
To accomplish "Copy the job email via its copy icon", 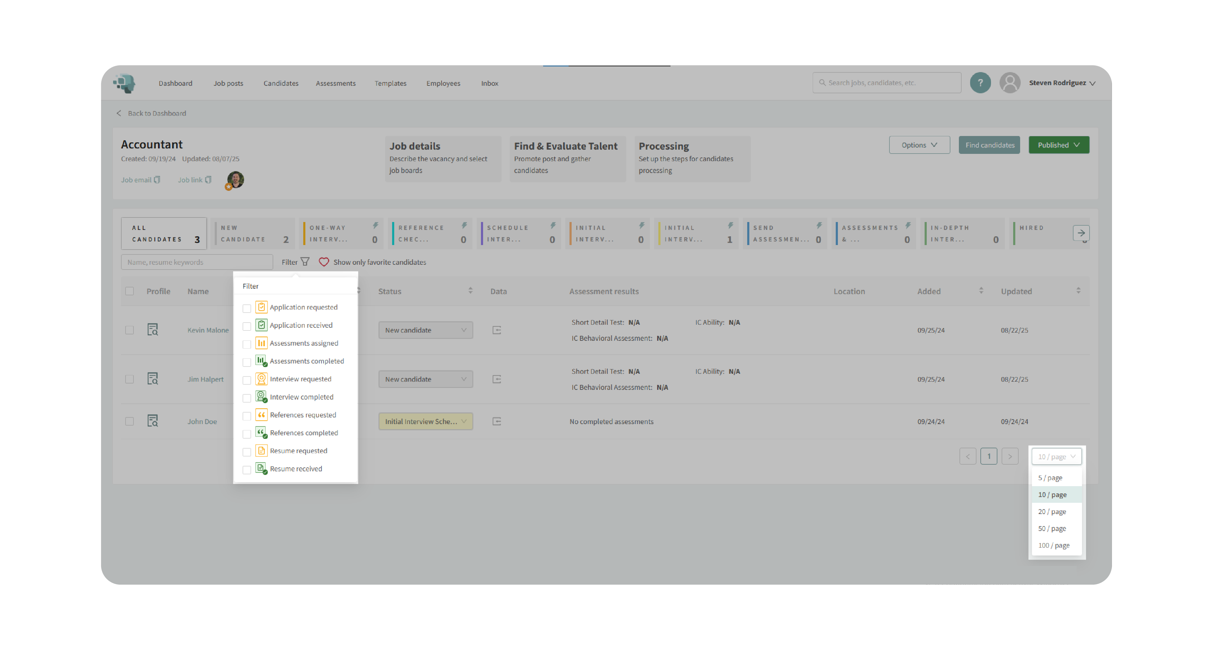I will [x=157, y=180].
